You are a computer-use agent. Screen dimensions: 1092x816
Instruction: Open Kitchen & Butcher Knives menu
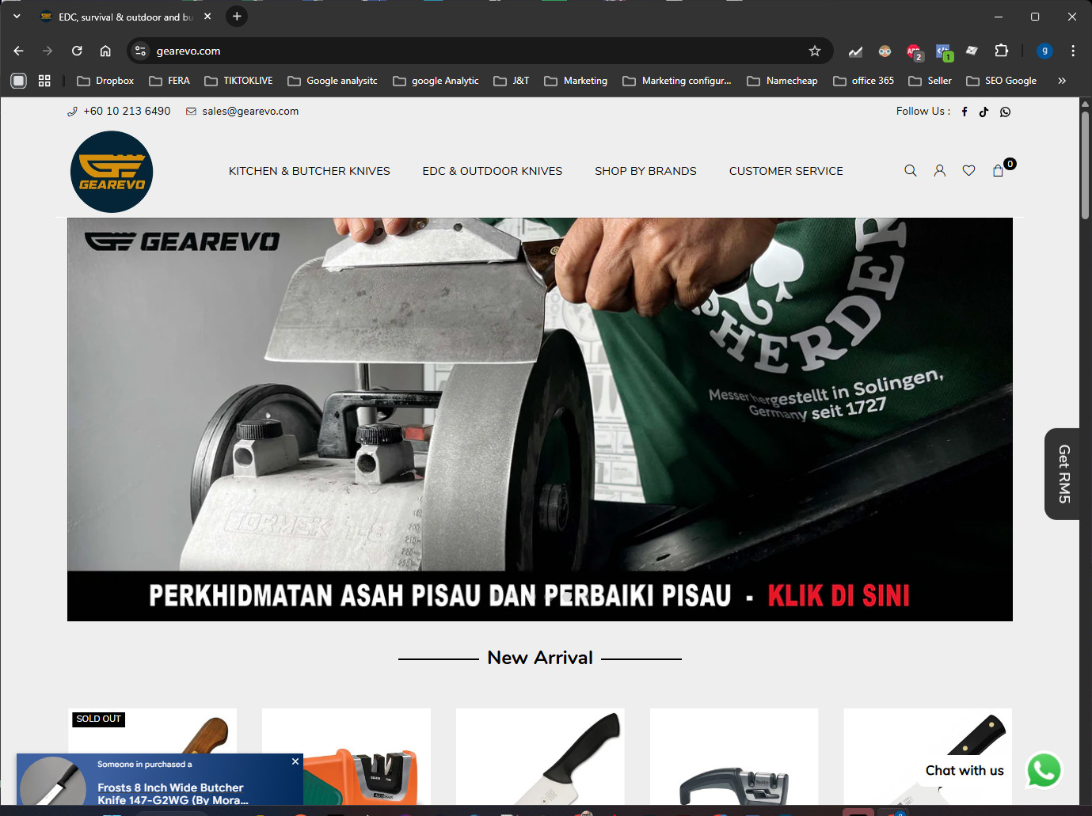click(310, 171)
